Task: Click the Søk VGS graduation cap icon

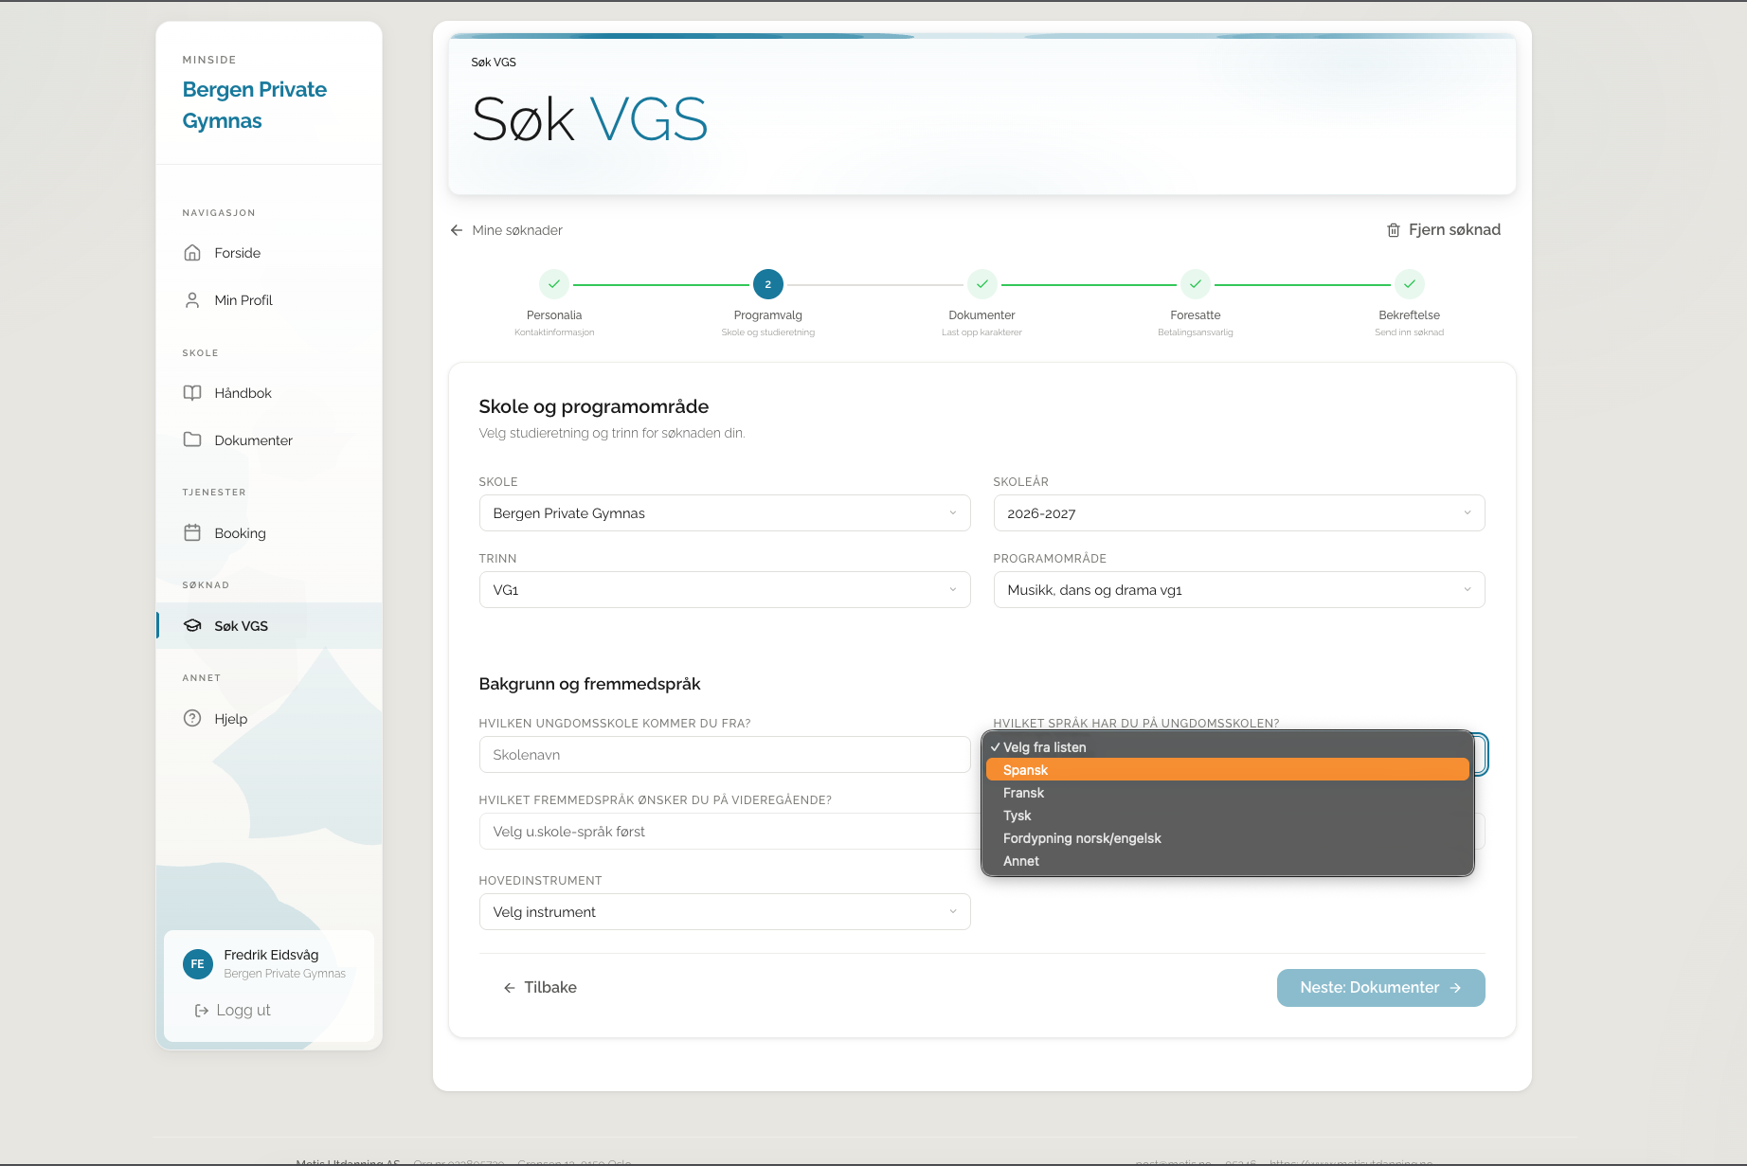Action: coord(192,625)
